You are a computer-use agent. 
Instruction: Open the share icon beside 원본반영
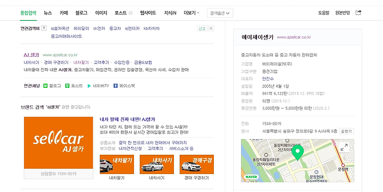click(358, 13)
